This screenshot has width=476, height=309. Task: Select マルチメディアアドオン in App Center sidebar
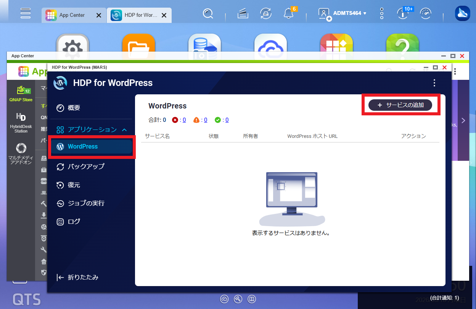coord(21,154)
